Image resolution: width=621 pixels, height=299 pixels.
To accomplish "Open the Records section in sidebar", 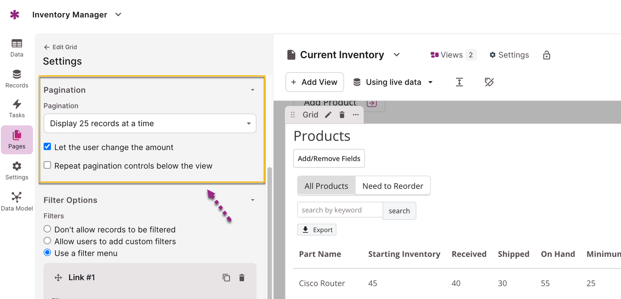I will pos(17,79).
